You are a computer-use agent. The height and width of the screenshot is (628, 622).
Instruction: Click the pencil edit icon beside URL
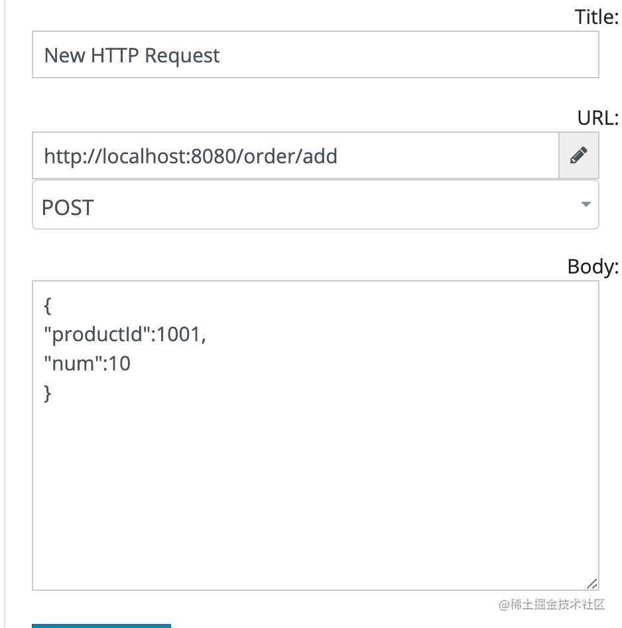click(578, 156)
